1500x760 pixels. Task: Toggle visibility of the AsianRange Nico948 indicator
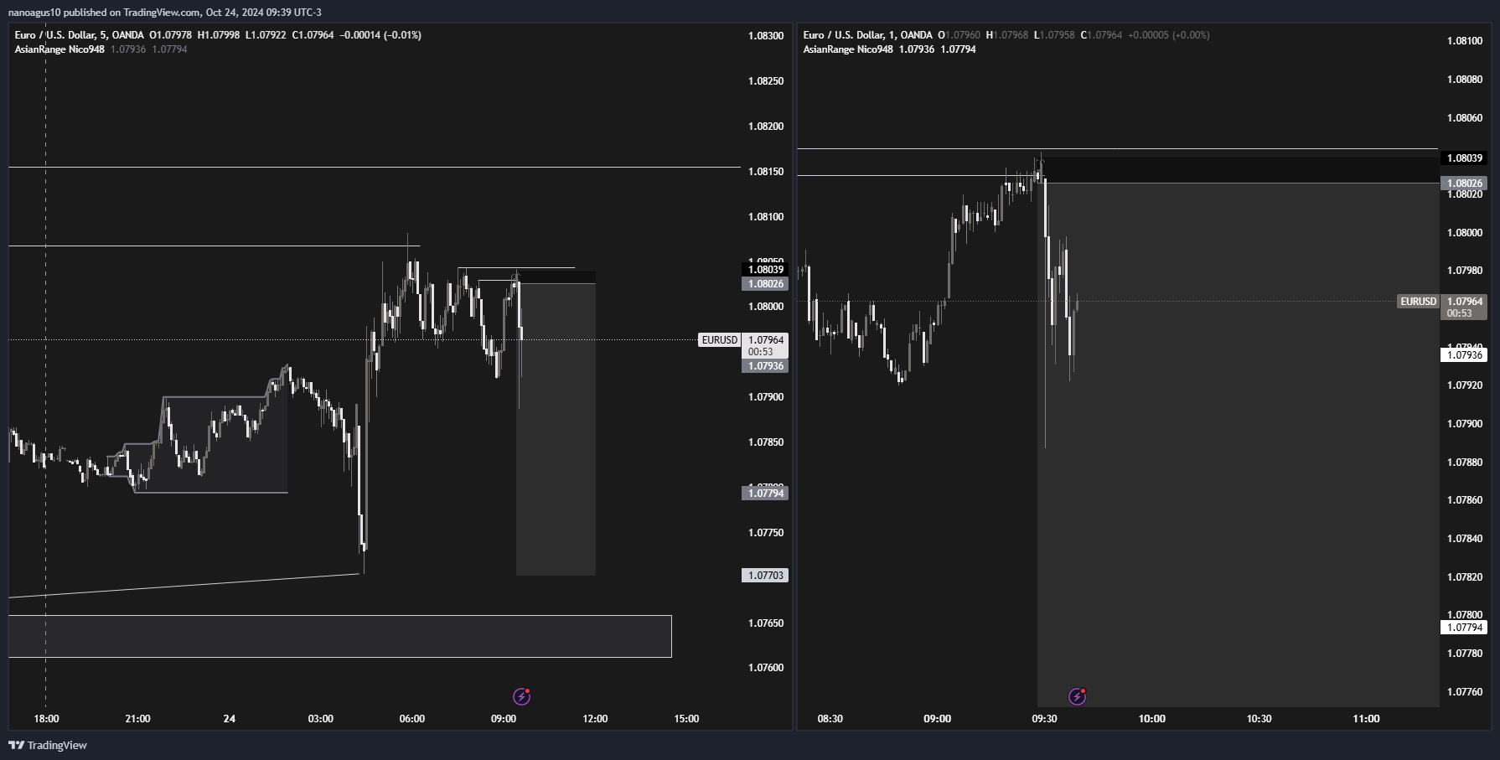pyautogui.click(x=58, y=49)
